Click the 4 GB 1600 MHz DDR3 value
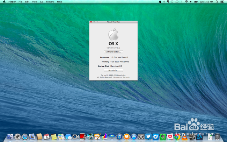Screen dimensions: 227x142 point(119,62)
